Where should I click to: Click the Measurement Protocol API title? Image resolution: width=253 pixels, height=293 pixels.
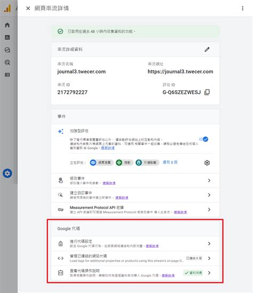tap(97, 208)
